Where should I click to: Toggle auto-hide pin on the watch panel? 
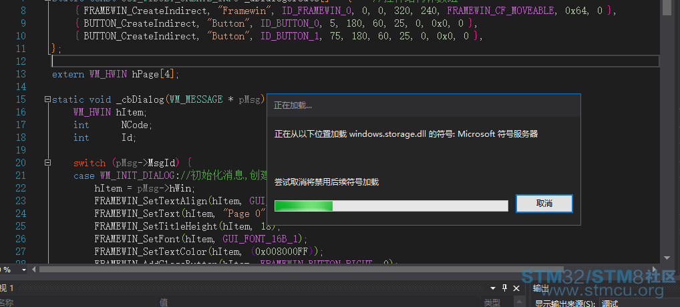[504, 288]
